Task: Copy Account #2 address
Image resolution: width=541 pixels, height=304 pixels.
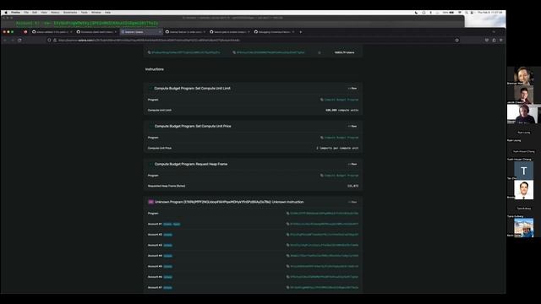Action: point(287,235)
